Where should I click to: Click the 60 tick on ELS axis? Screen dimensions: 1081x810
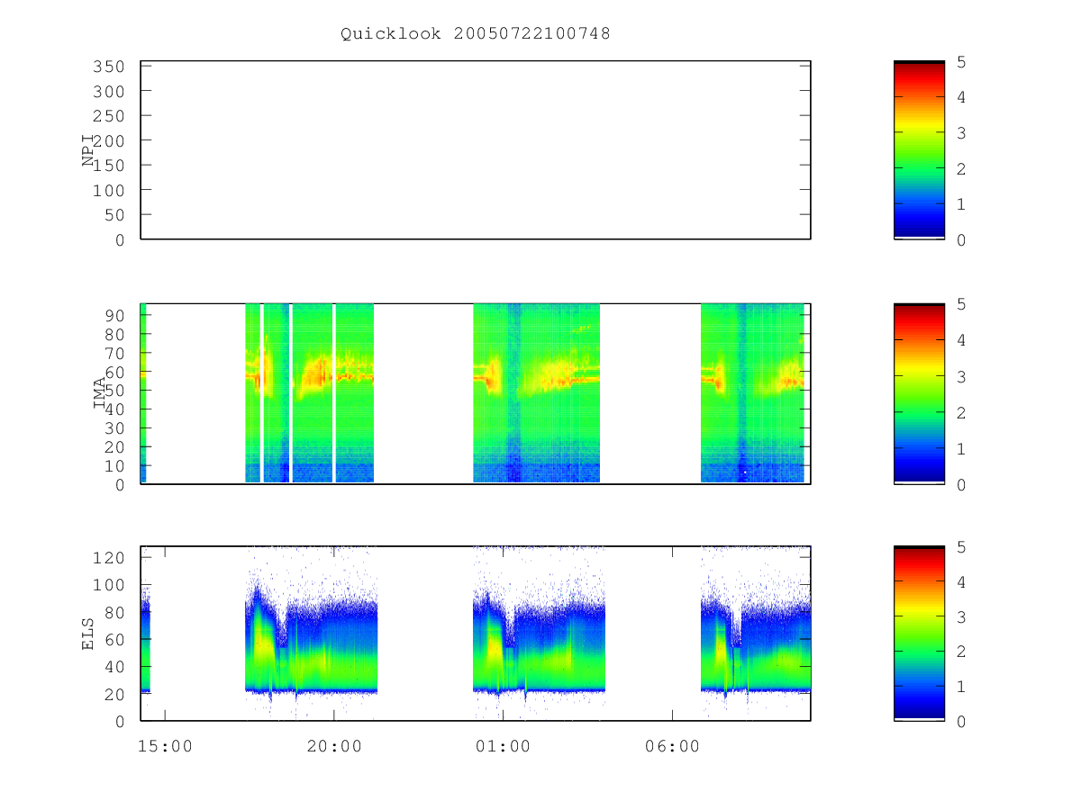[x=113, y=640]
